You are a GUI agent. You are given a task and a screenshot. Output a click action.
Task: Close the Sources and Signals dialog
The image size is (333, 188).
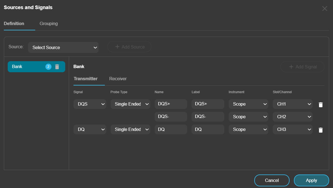click(x=324, y=9)
